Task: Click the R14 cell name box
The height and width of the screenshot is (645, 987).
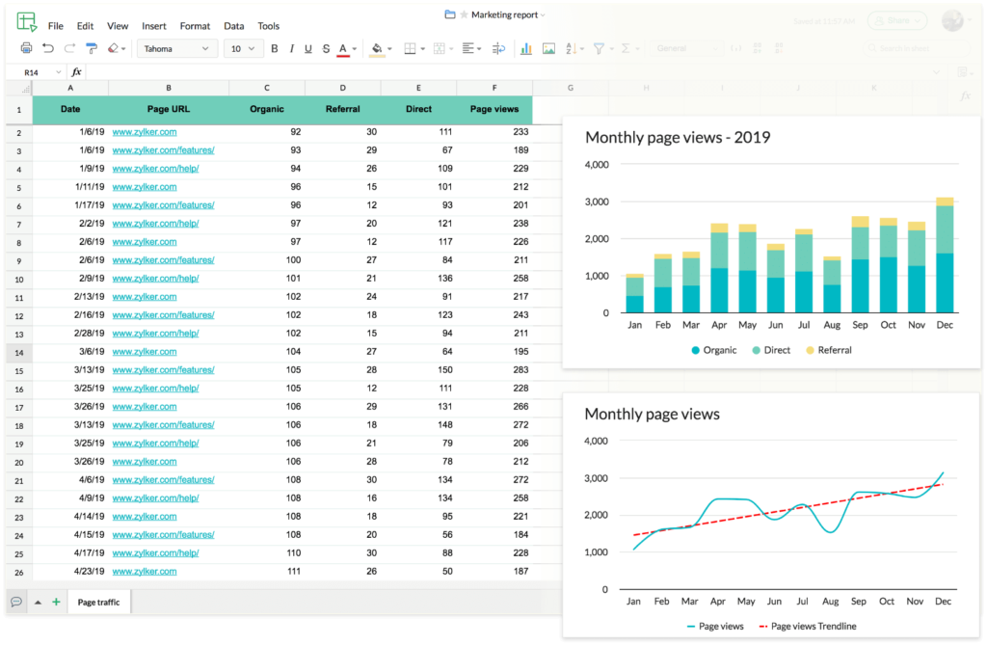Action: click(x=32, y=72)
